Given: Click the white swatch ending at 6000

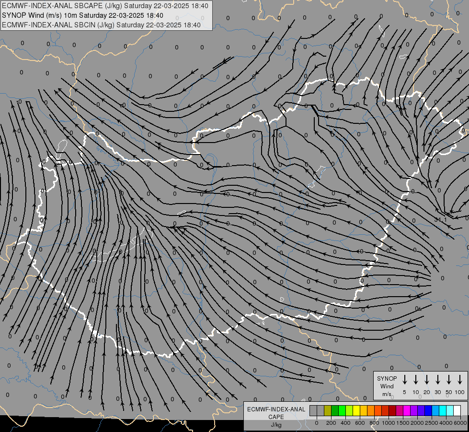Looking at the screenshot, I should tap(458, 410).
